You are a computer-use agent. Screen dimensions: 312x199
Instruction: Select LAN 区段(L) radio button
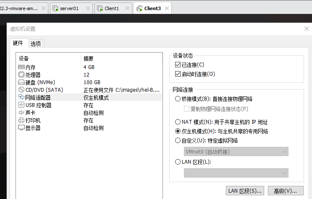178,162
